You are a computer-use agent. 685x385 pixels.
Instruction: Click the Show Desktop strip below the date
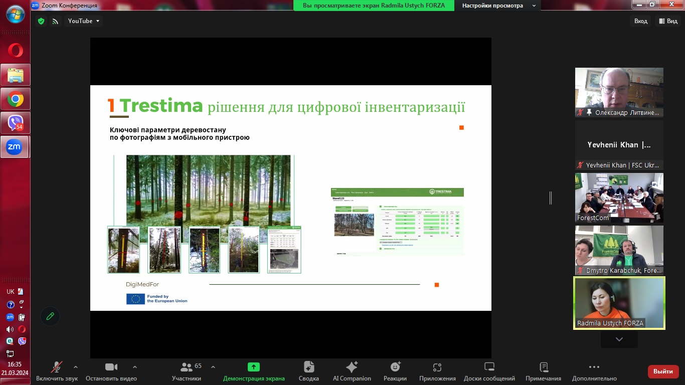(x=15, y=381)
